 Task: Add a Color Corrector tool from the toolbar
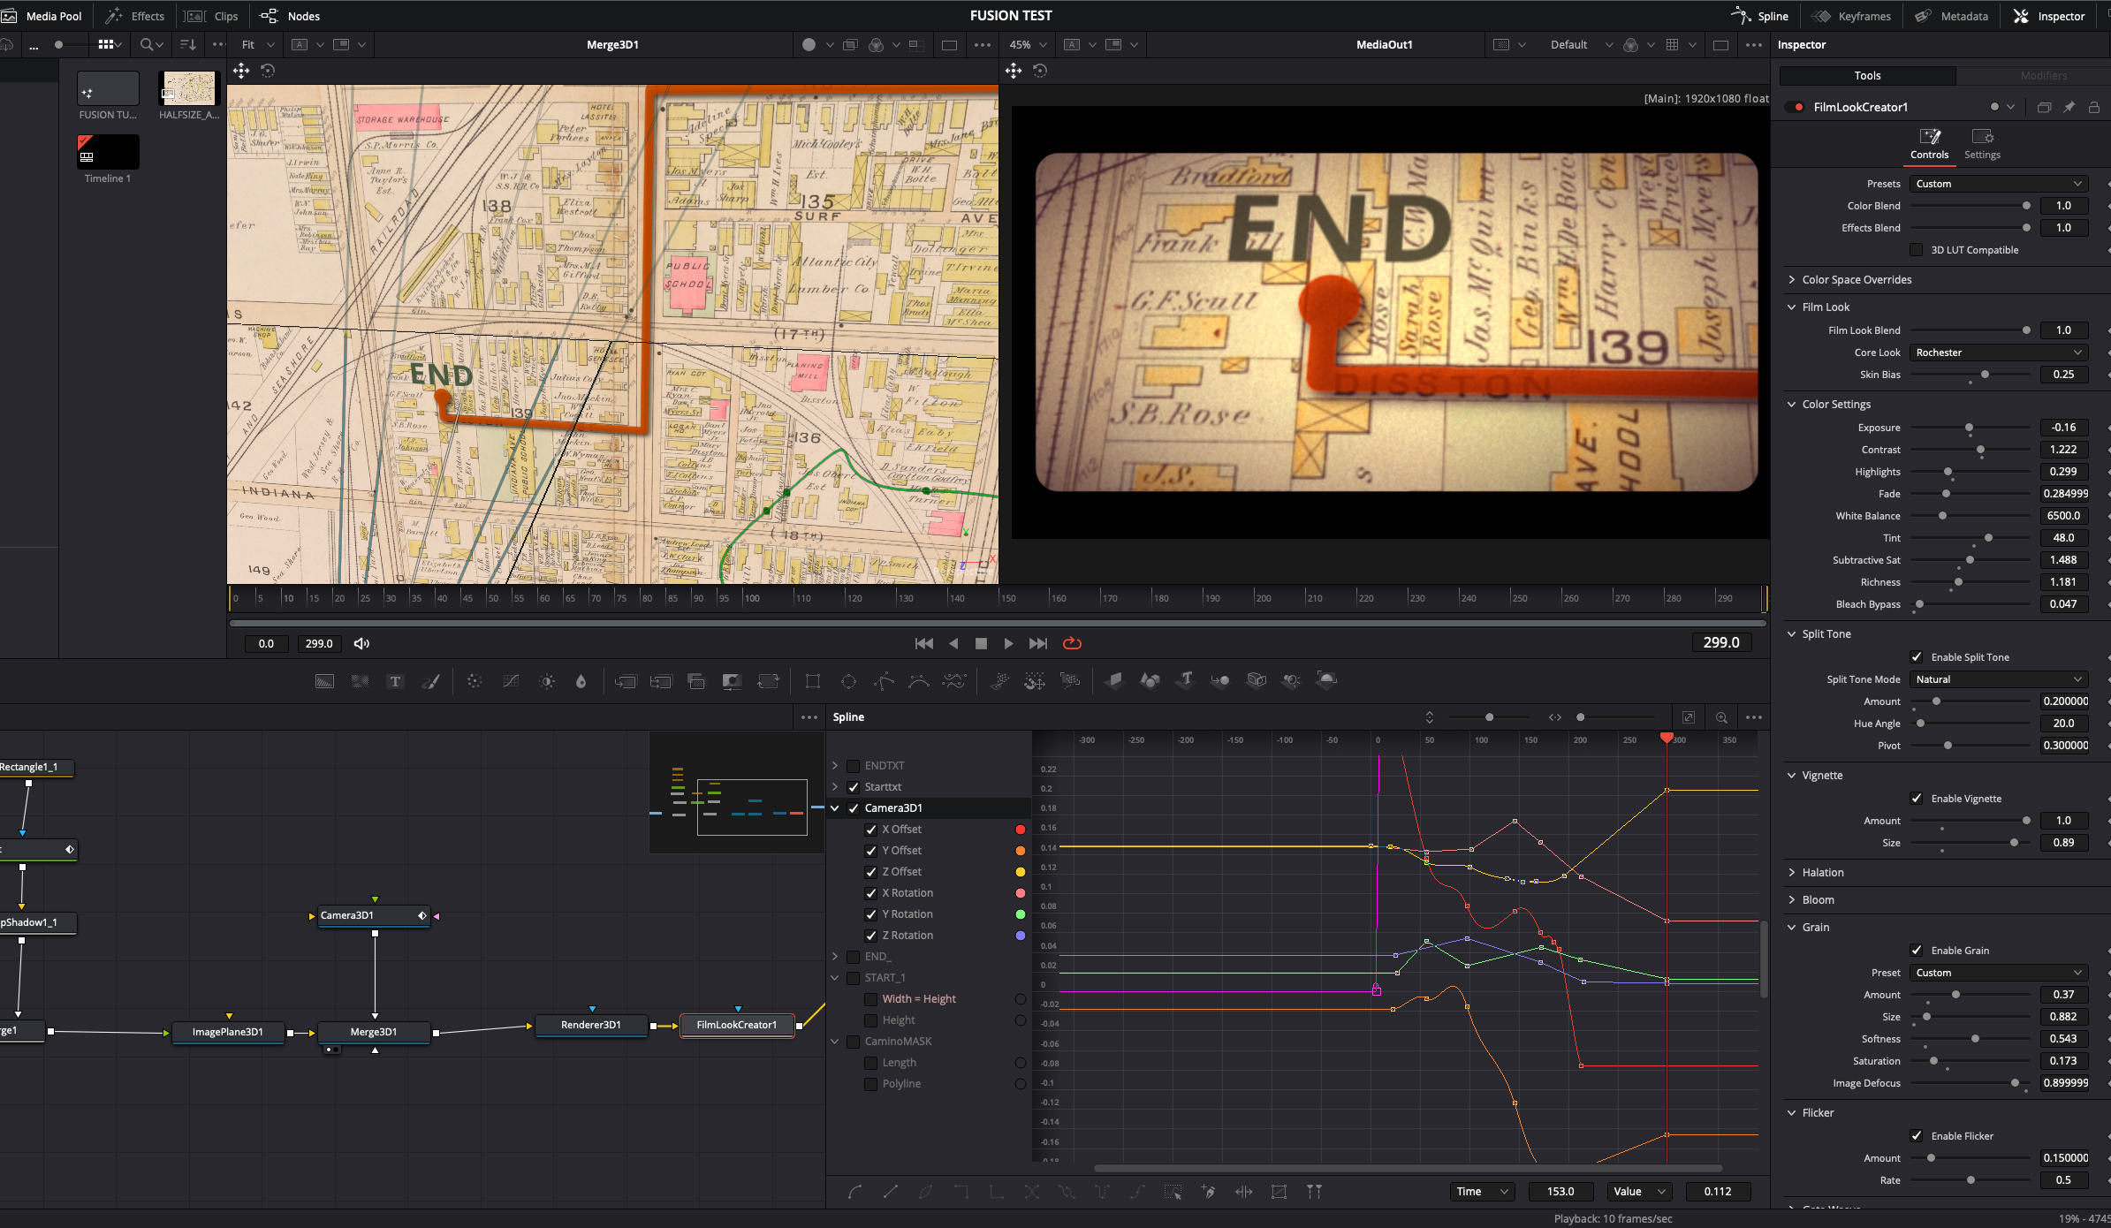coord(475,681)
